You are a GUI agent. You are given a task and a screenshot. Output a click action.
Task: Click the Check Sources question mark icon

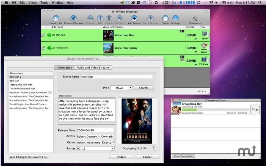click(150, 19)
